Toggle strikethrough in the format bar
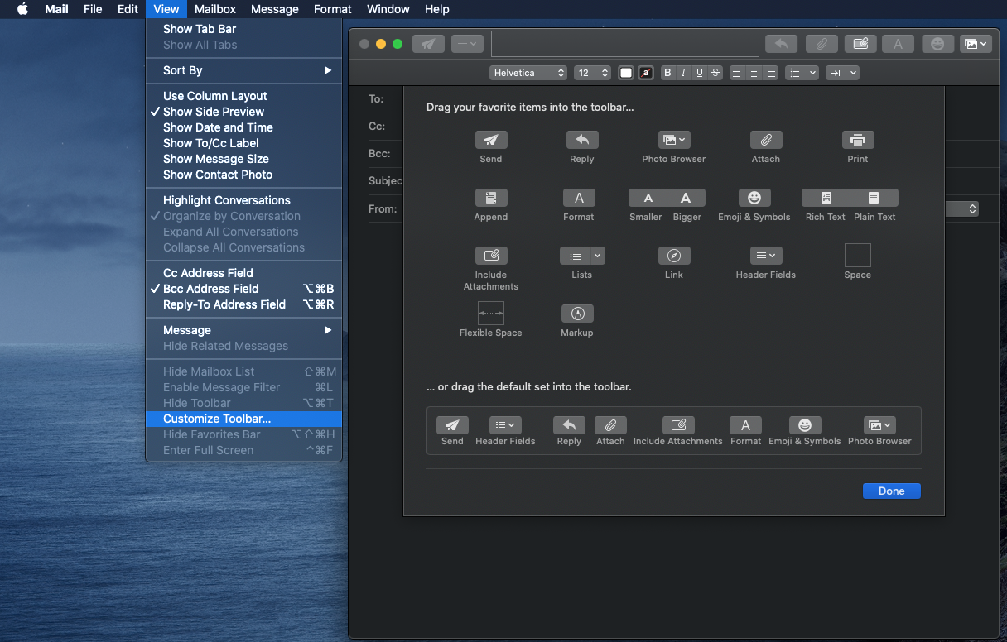The image size is (1007, 642). click(x=715, y=73)
